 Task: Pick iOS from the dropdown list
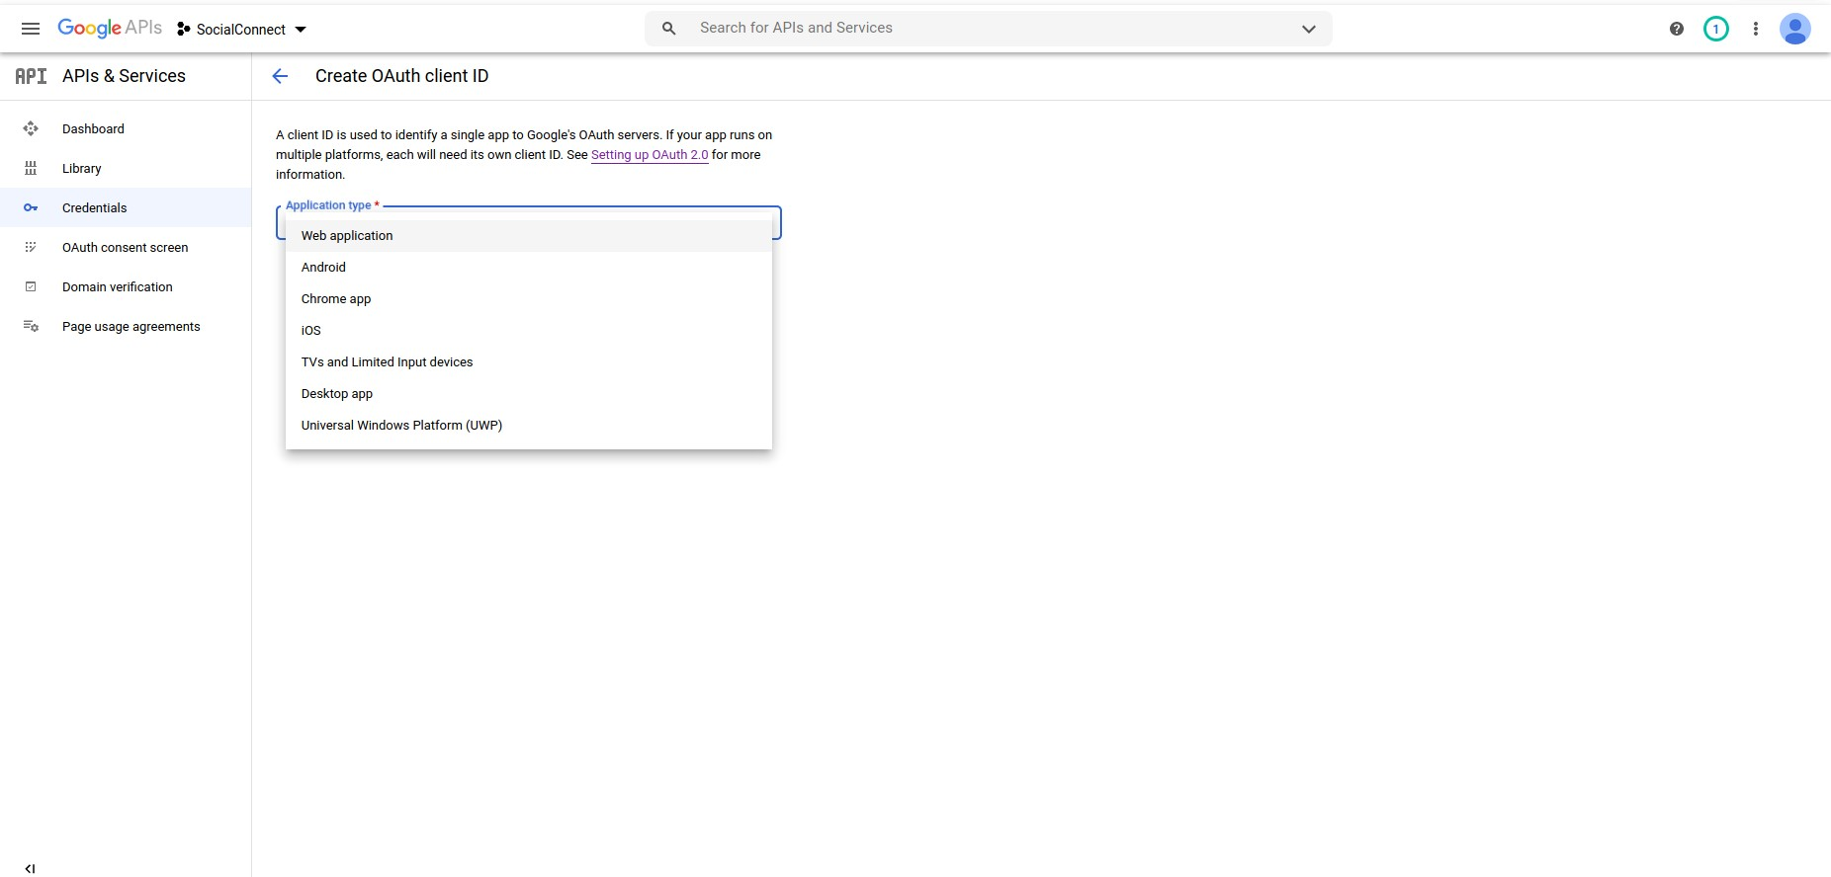coord(311,331)
